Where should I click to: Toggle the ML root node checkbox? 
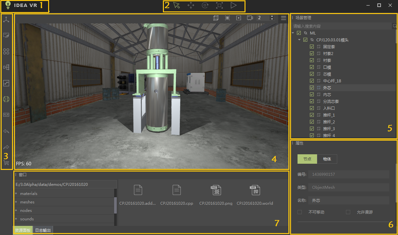(x=299, y=33)
